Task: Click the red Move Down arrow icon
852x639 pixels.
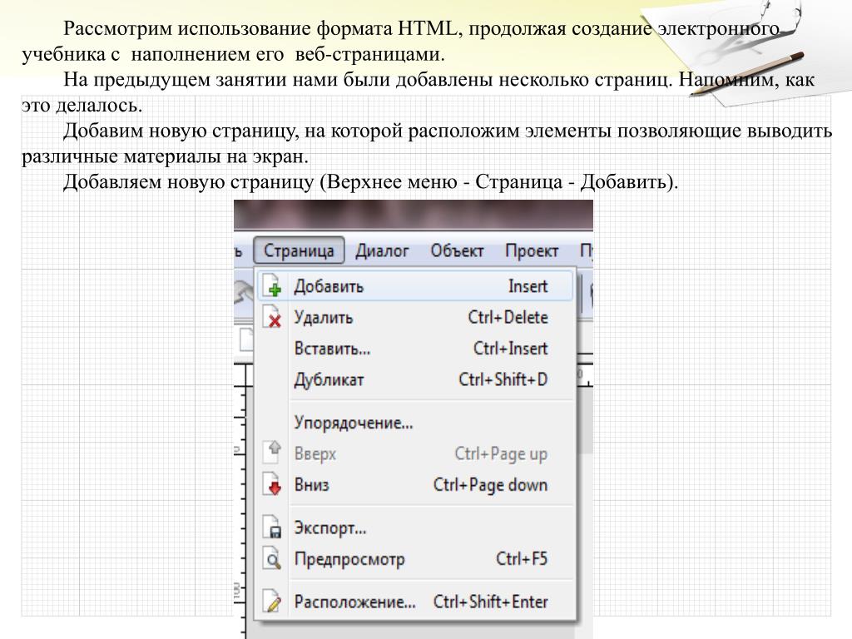Action: 272,485
